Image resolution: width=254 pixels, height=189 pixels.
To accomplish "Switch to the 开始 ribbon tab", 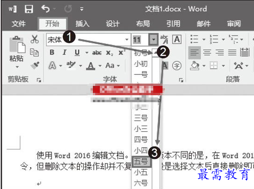I will 52,24.
